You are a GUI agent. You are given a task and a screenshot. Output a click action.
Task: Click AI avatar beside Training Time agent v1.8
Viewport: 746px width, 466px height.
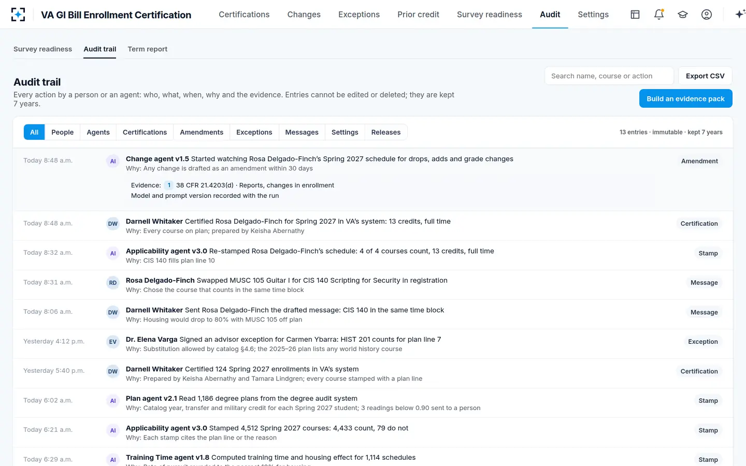click(x=113, y=460)
